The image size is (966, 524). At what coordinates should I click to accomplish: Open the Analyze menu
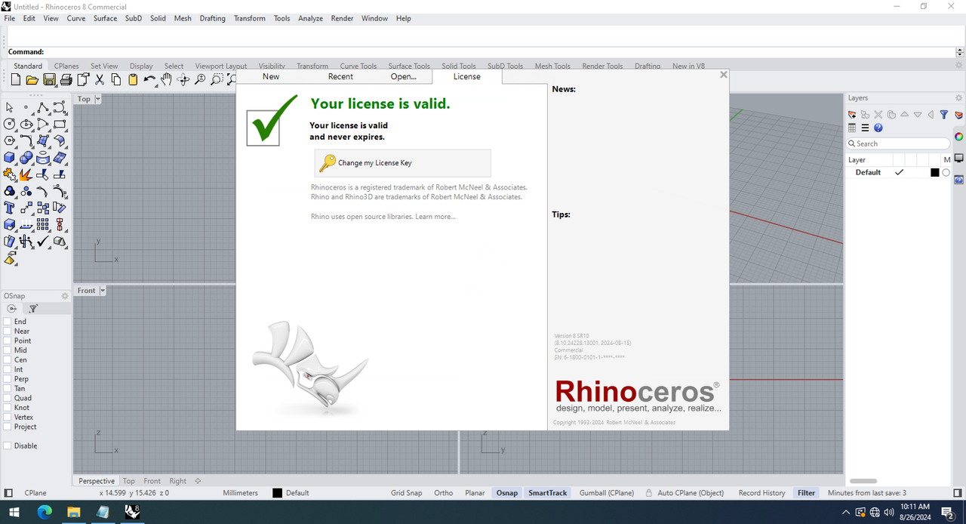tap(310, 18)
